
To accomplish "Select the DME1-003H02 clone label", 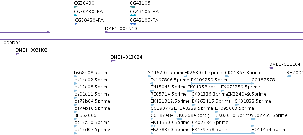I will [x=31, y=50].
